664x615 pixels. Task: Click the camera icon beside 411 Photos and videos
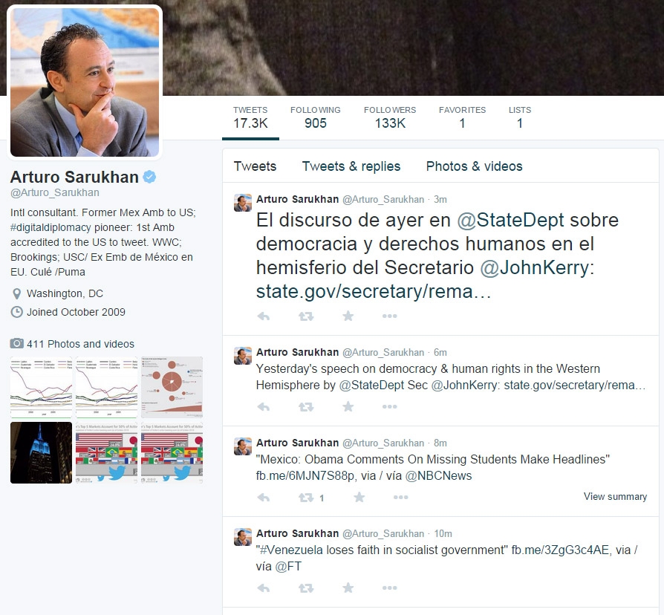pyautogui.click(x=16, y=343)
